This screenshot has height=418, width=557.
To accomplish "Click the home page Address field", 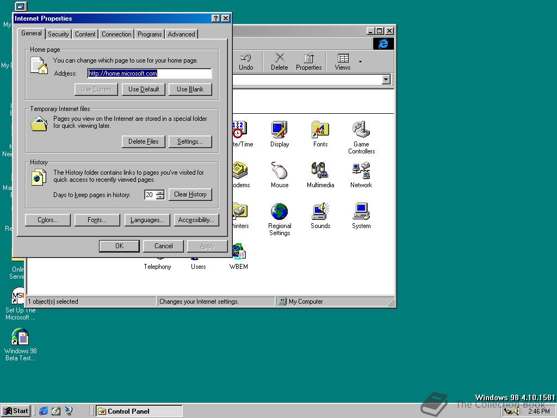I will 149,73.
